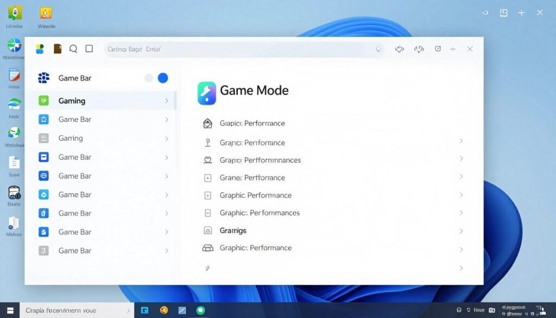Expand the 'Granci: Performance' row chevron
The width and height of the screenshot is (556, 318).
[461, 141]
